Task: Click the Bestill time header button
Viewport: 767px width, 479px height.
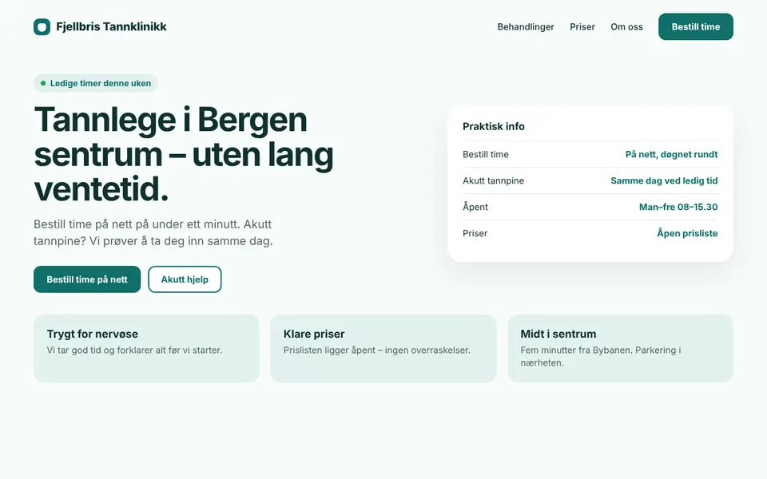Action: point(696,27)
